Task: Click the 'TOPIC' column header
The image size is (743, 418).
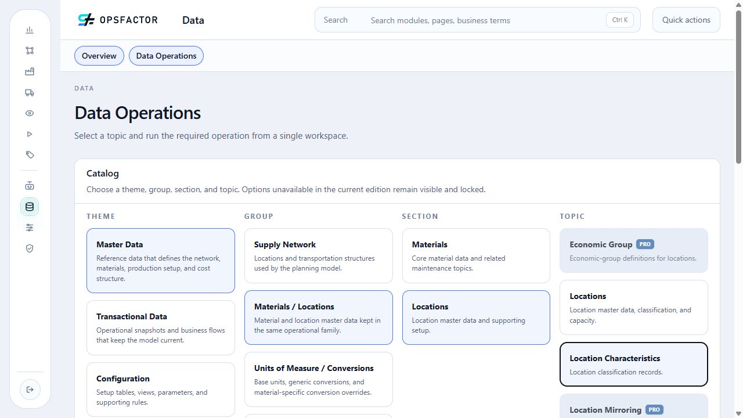Action: 572,217
